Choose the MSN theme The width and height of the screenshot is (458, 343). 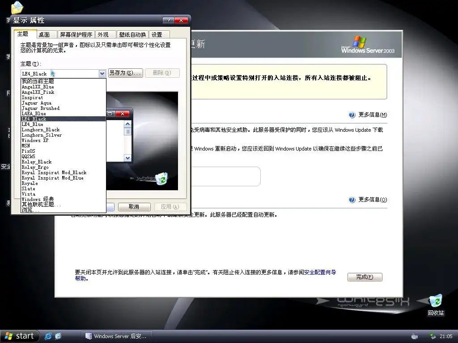coord(64,146)
